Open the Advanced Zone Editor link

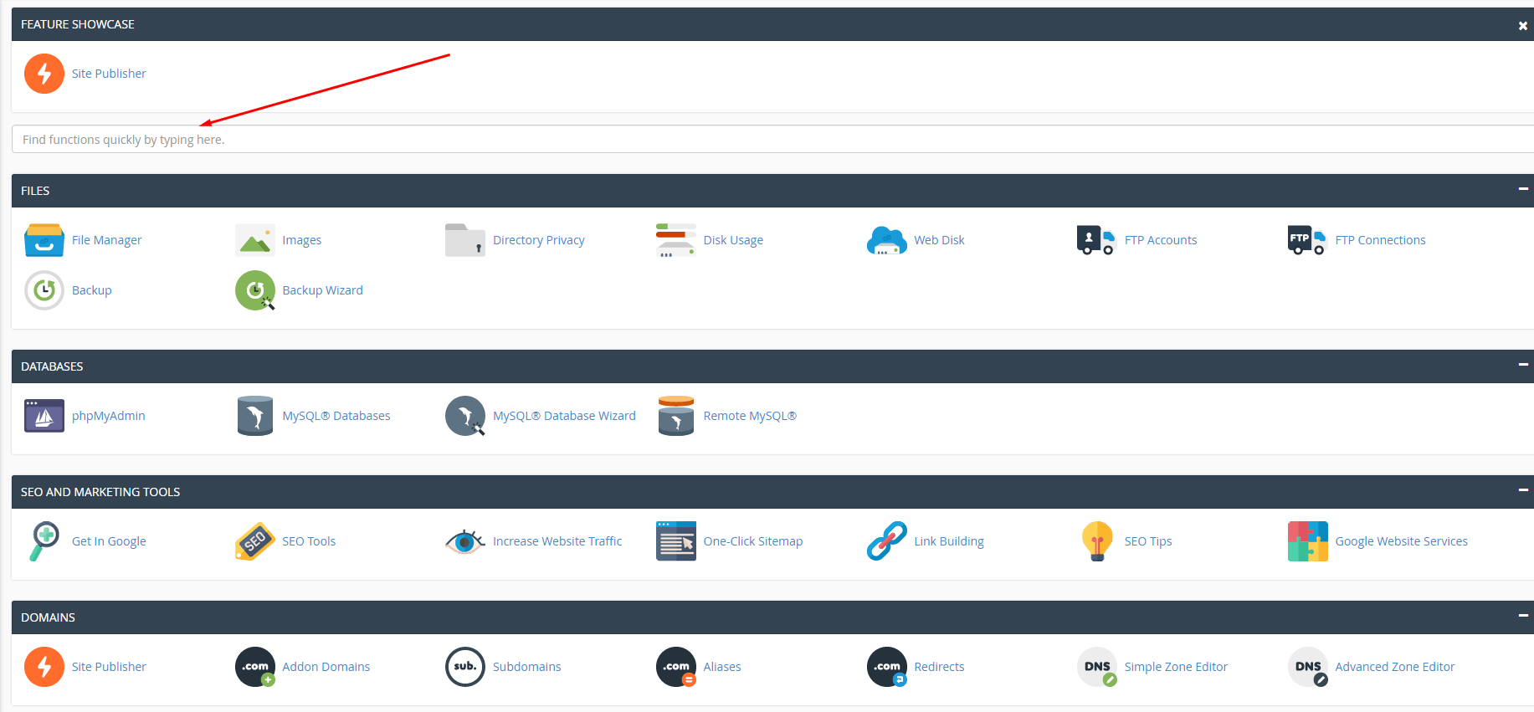point(1394,667)
